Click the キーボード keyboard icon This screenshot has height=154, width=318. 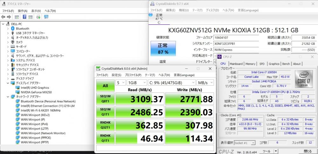[x=13, y=47]
